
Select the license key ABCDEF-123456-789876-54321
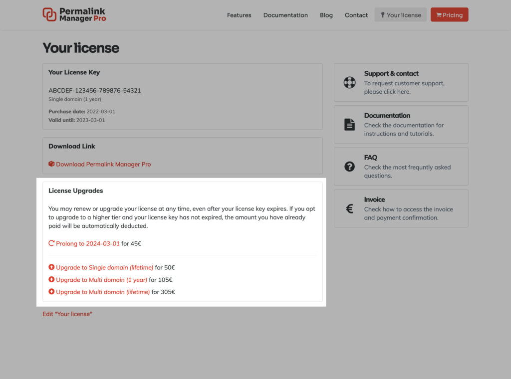point(95,91)
